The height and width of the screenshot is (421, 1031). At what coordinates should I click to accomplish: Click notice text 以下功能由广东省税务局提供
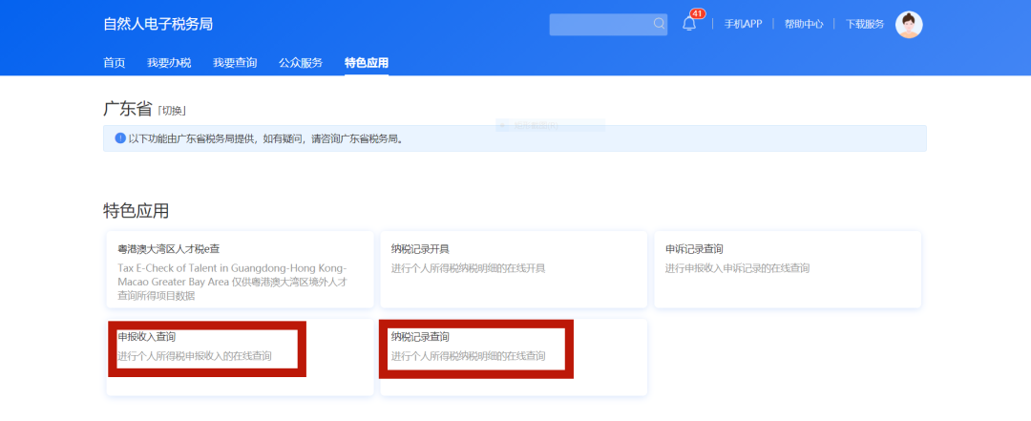(x=265, y=138)
